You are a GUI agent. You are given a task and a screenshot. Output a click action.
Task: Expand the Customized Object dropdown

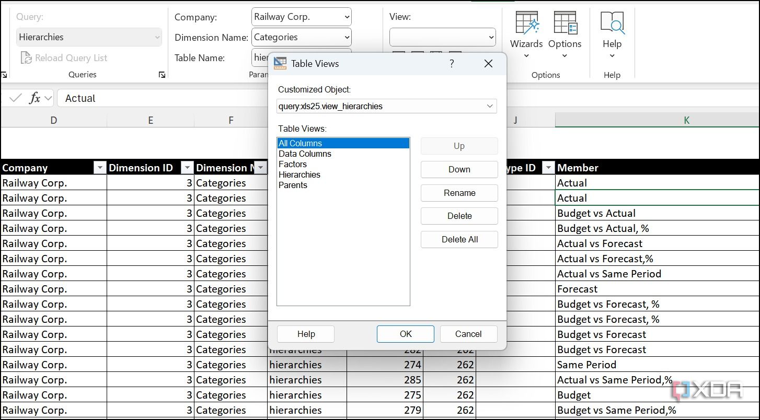490,106
